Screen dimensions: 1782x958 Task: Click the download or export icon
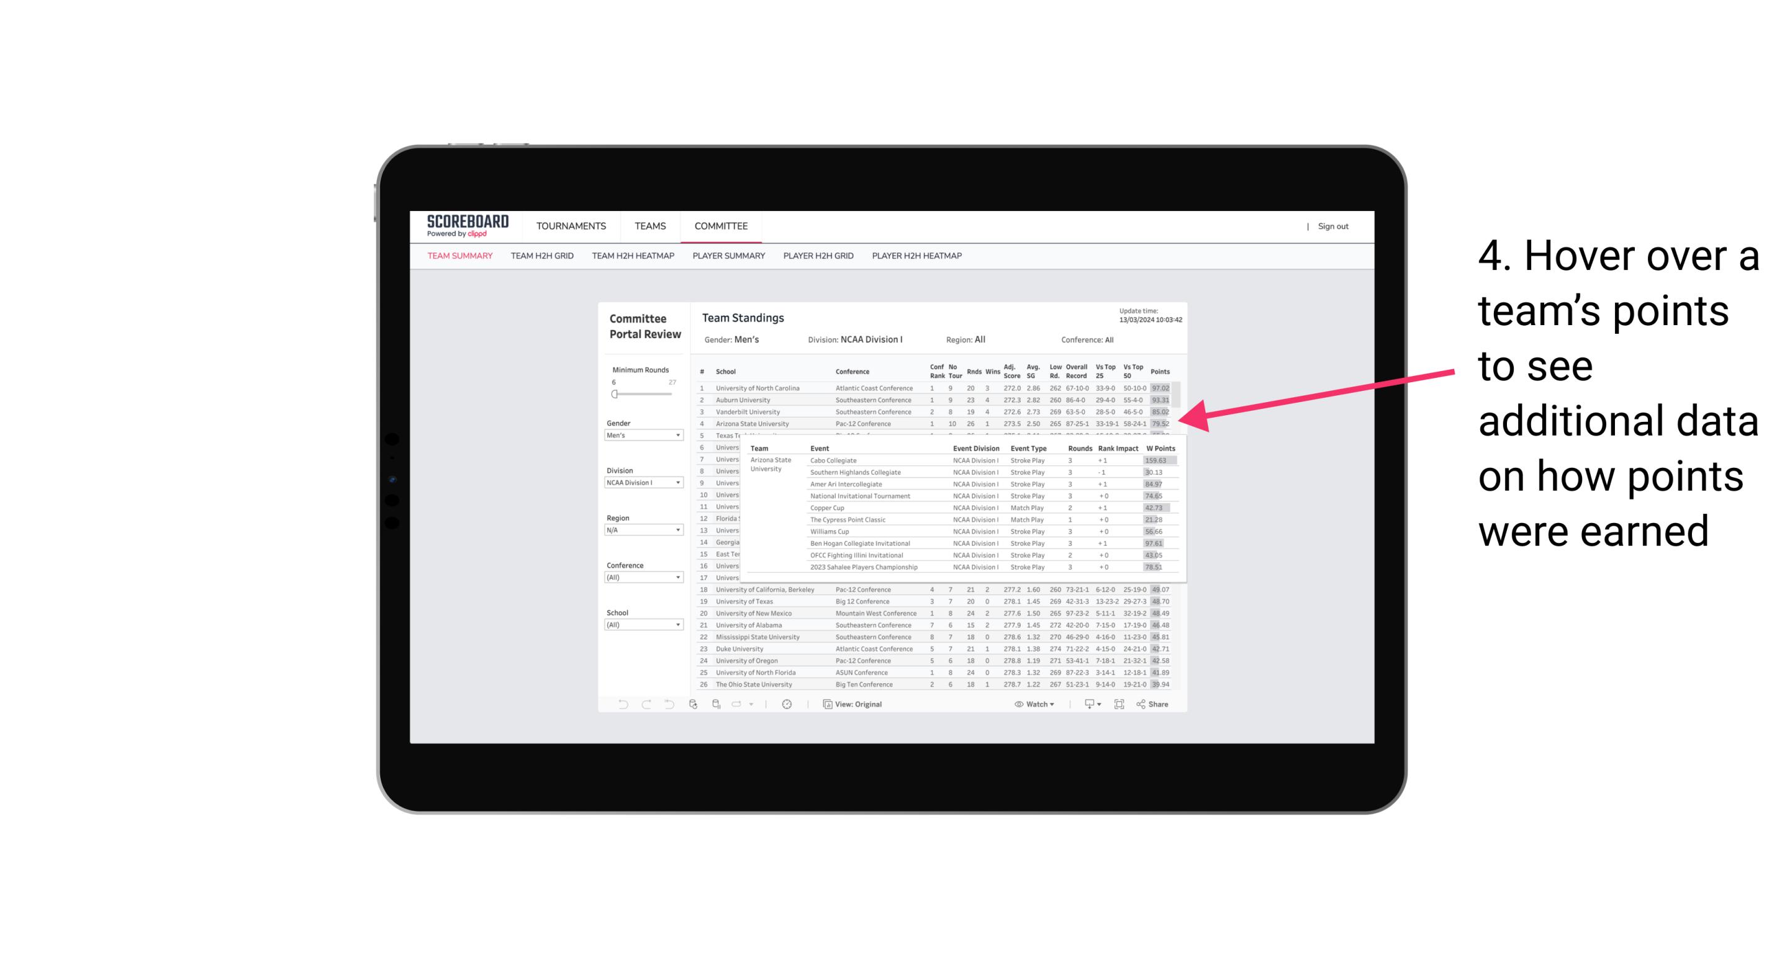1087,704
